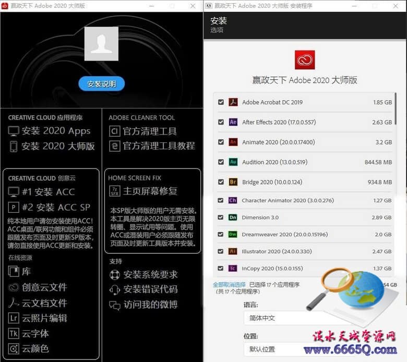Screen dimensions: 407x362
Task: Click the Animate An icon
Action: coord(233,142)
